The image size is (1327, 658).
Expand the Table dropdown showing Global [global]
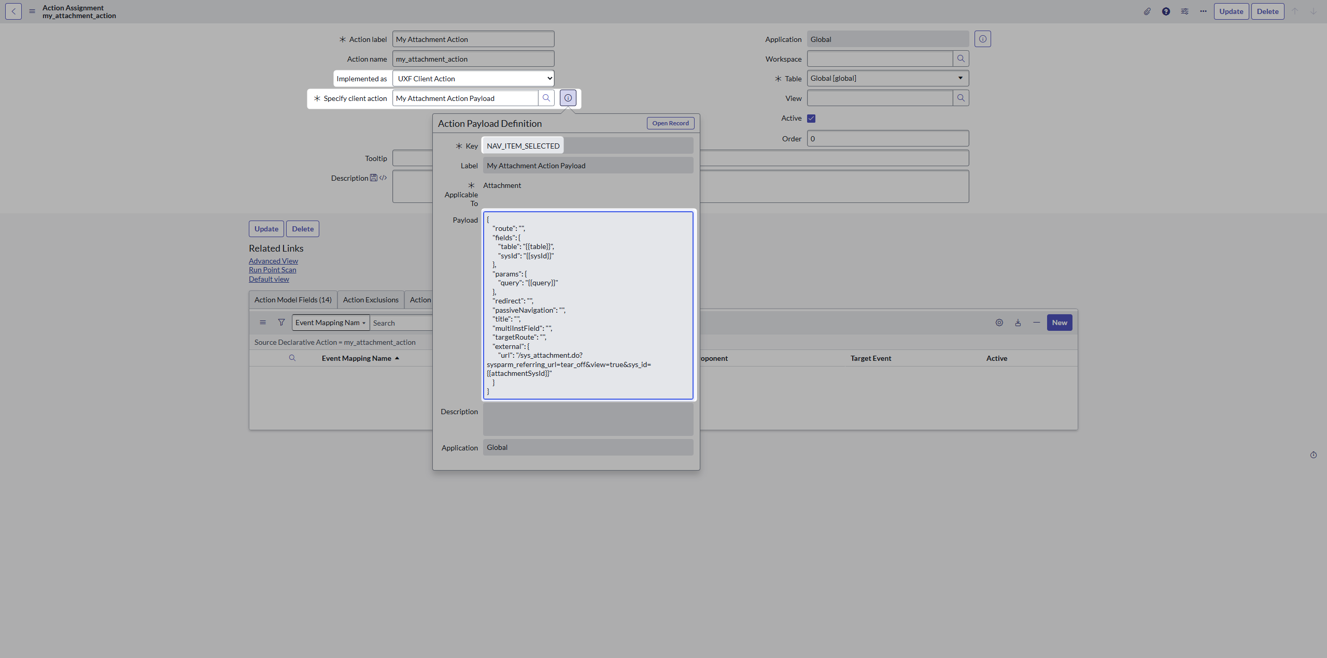pos(959,78)
